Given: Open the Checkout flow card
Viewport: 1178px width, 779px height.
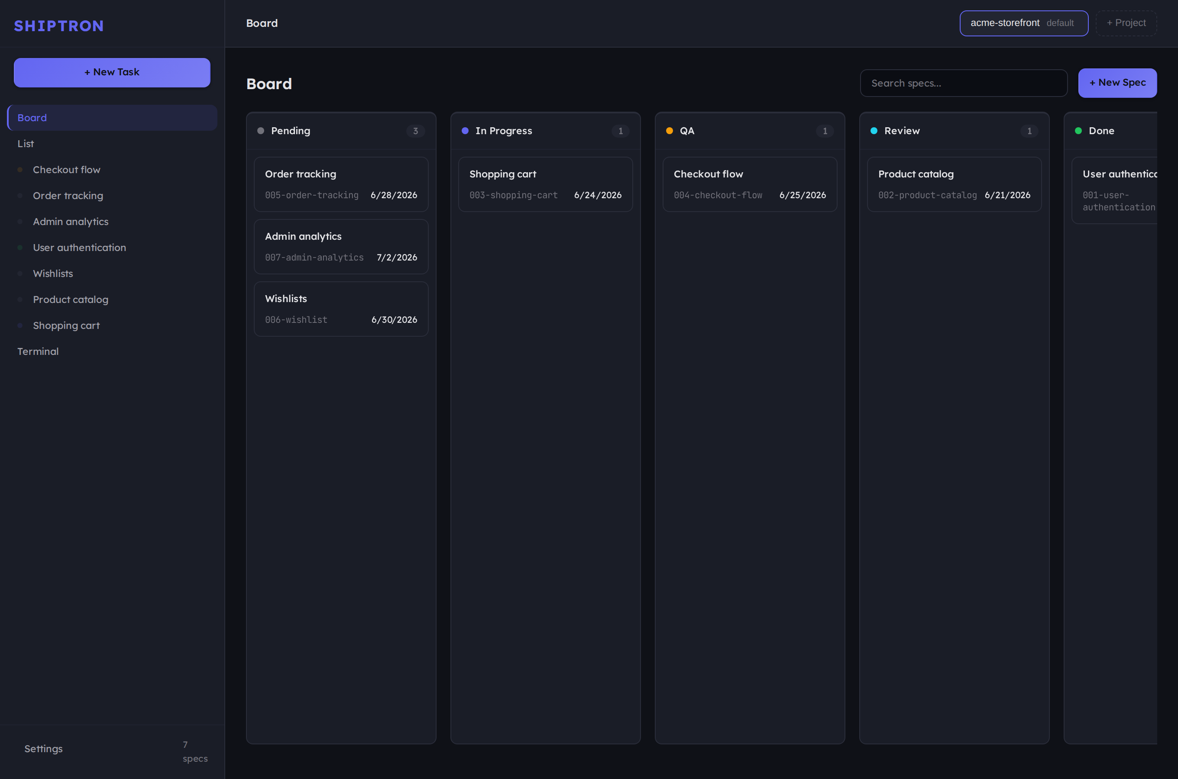Looking at the screenshot, I should coord(750,184).
